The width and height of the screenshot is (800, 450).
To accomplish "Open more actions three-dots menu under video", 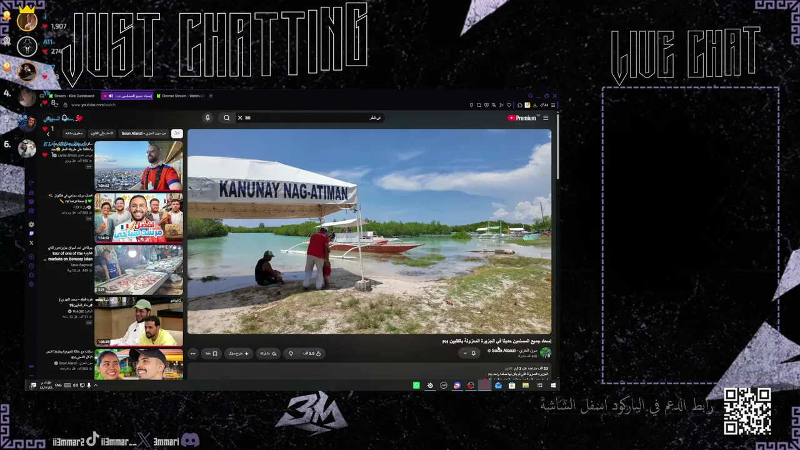I will (193, 354).
